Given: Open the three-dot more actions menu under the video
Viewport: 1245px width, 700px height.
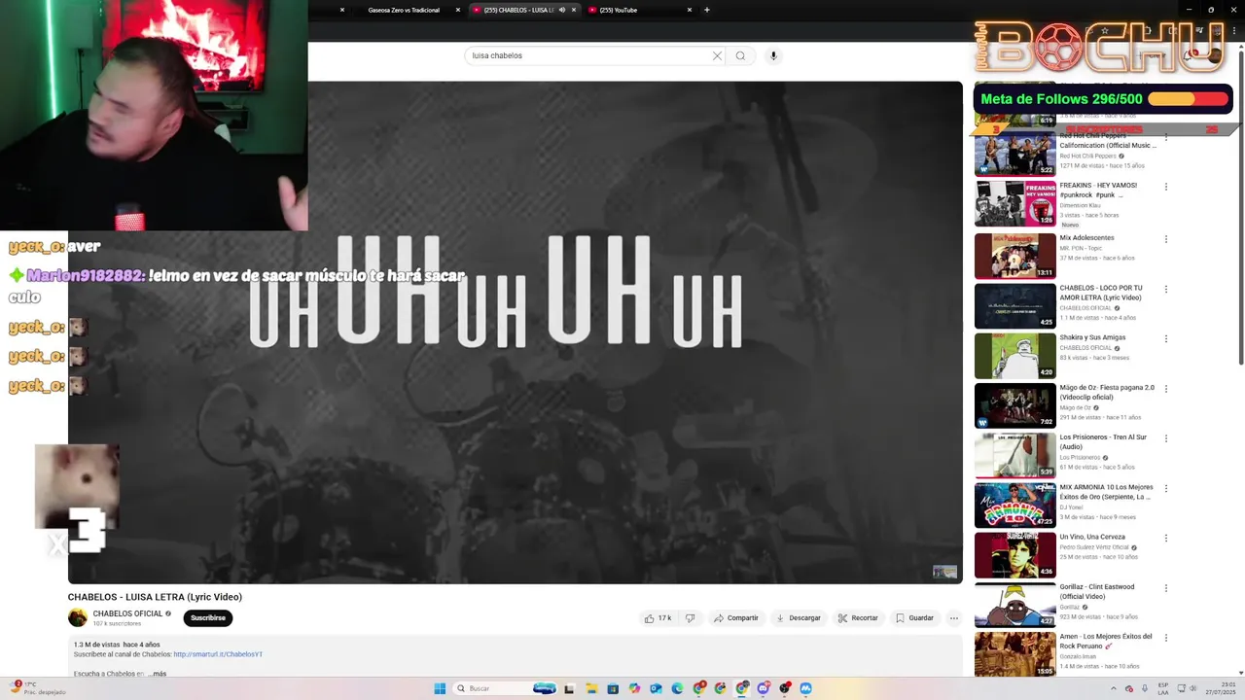Looking at the screenshot, I should pyautogui.click(x=953, y=618).
